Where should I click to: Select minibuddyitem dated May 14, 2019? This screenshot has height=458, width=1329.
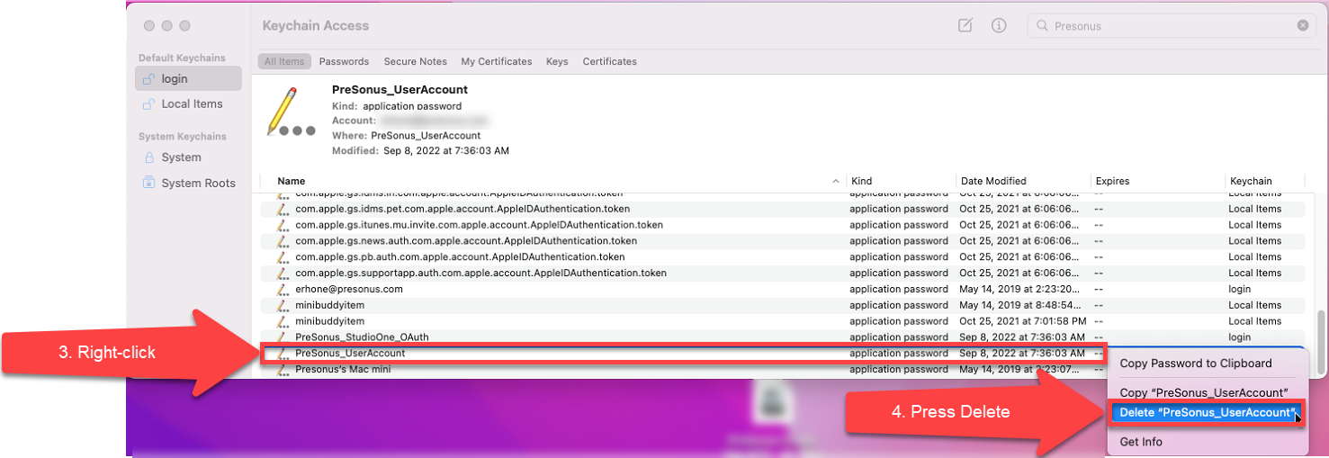click(783, 305)
